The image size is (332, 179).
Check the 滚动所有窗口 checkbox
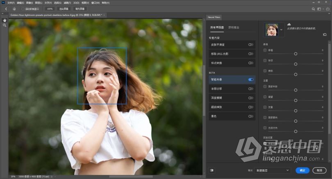[23, 9]
